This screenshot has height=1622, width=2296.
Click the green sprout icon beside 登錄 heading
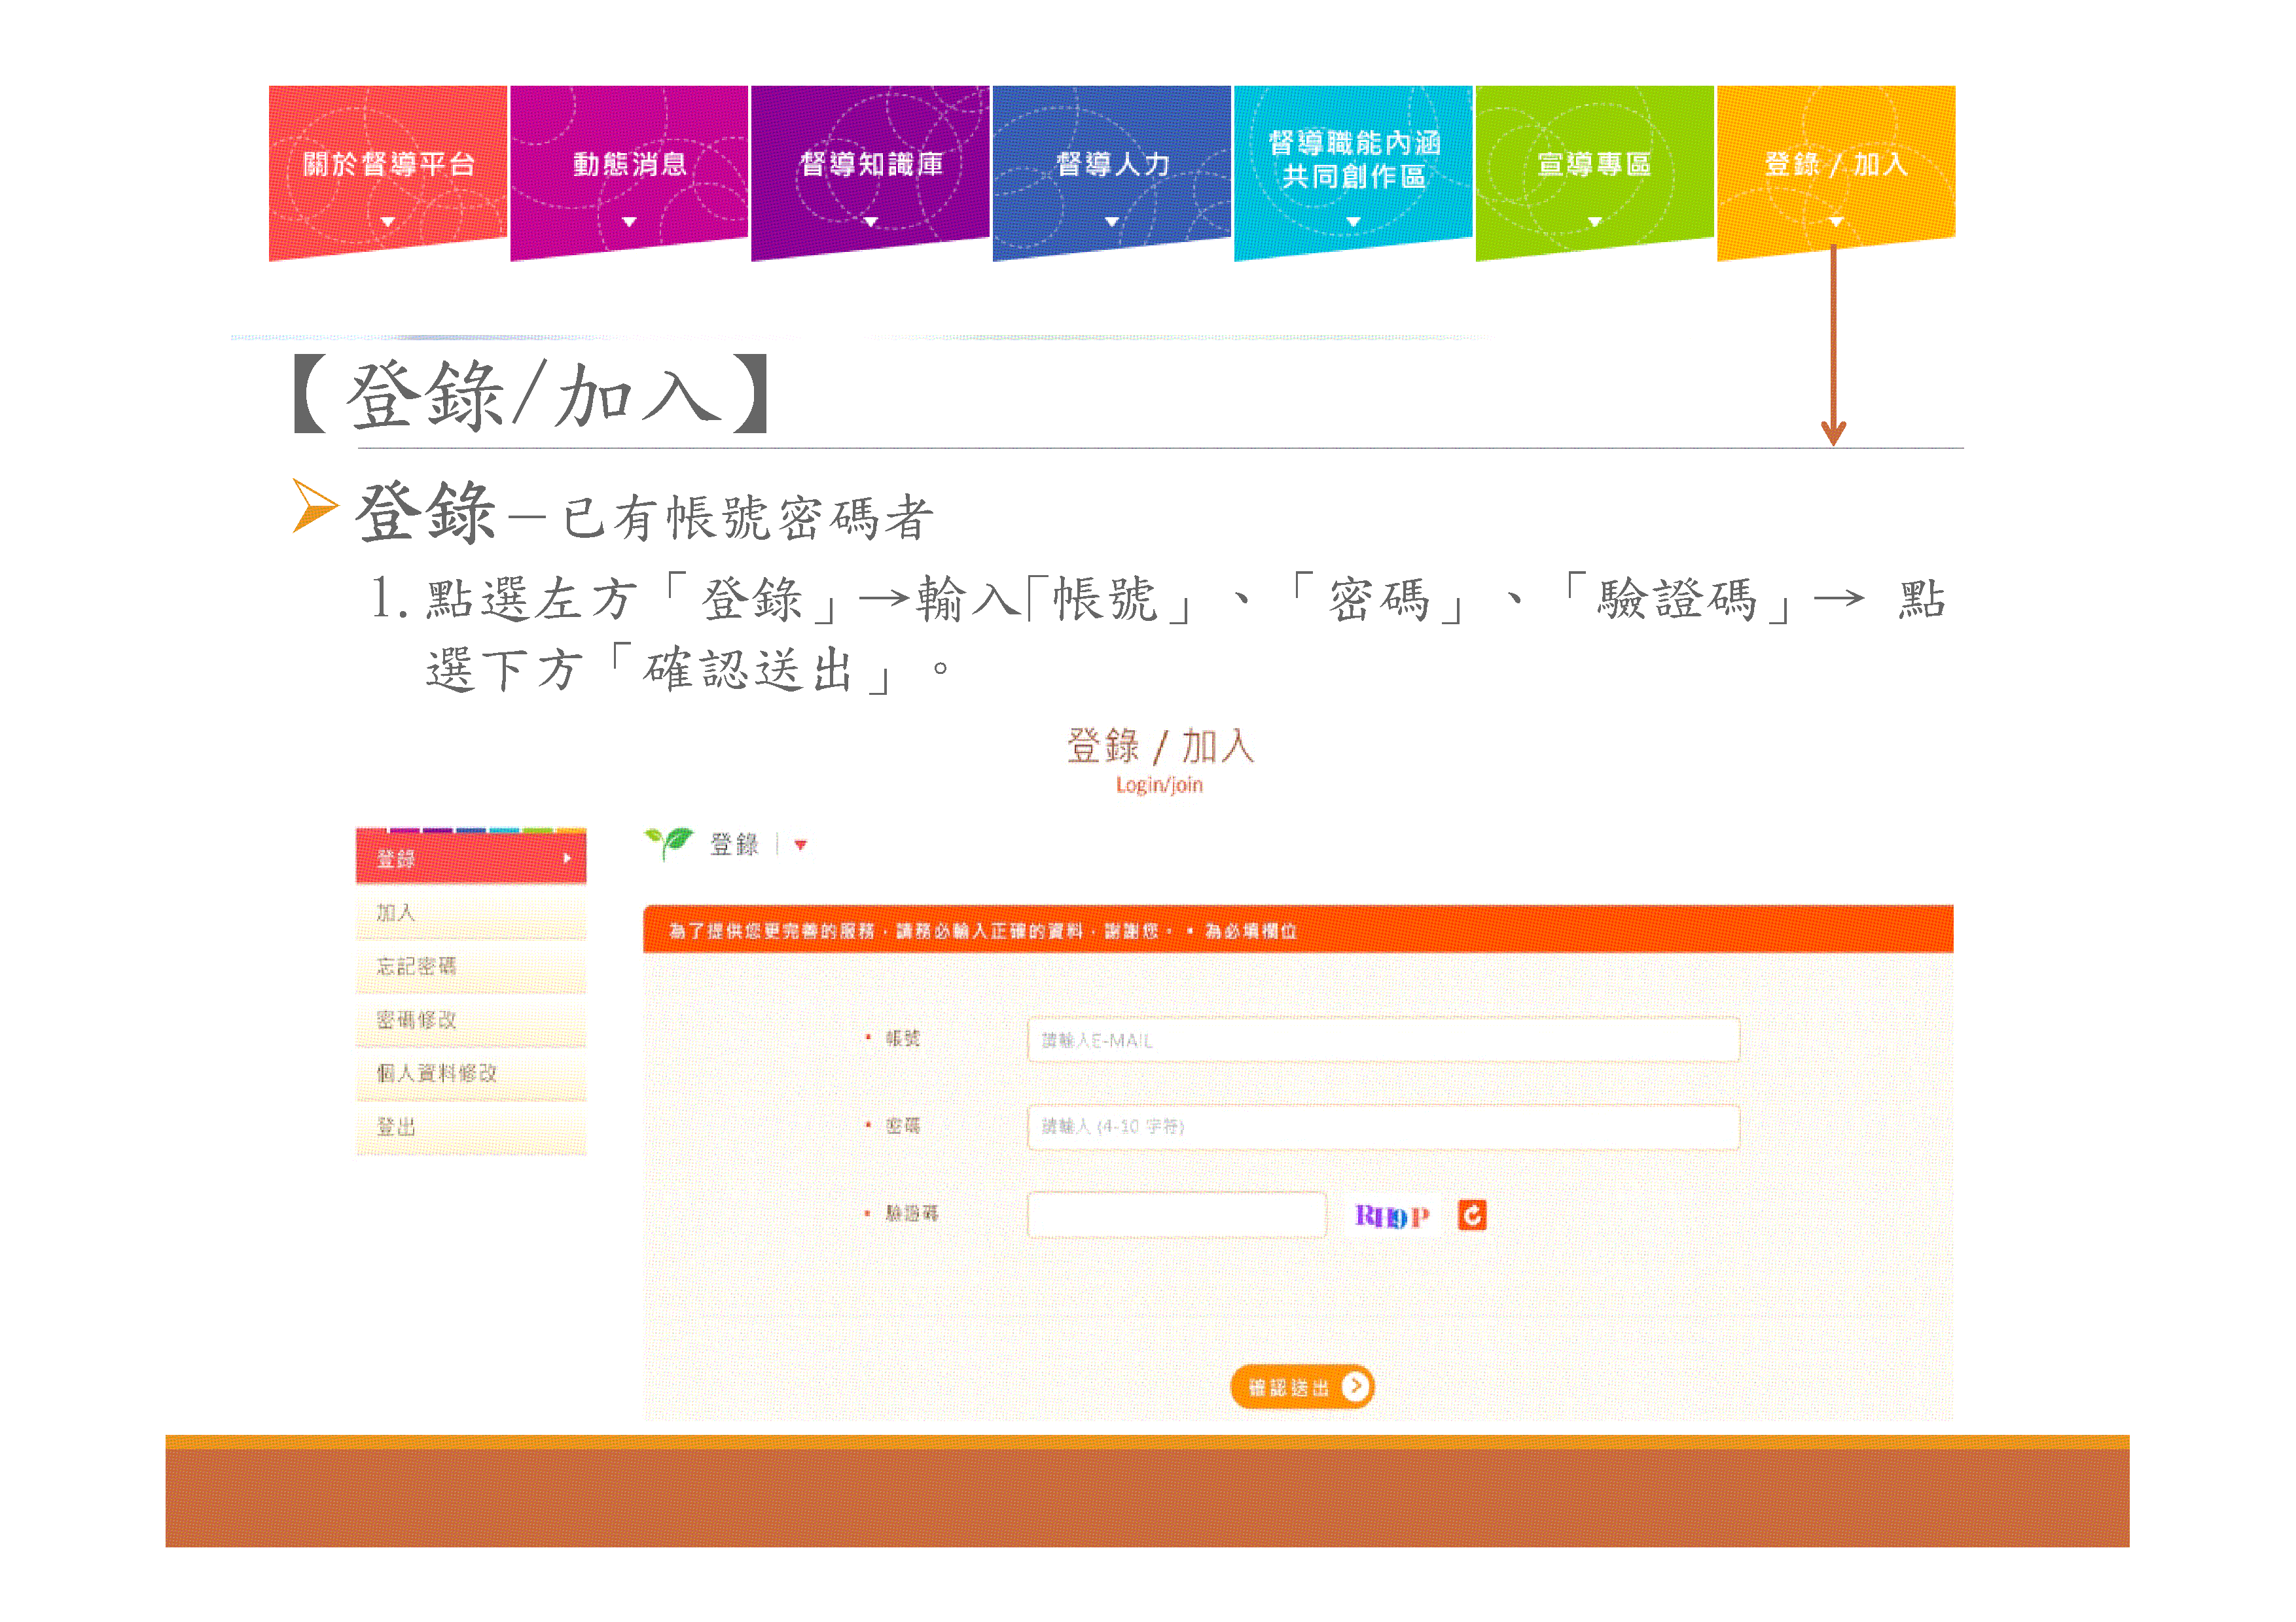point(669,843)
